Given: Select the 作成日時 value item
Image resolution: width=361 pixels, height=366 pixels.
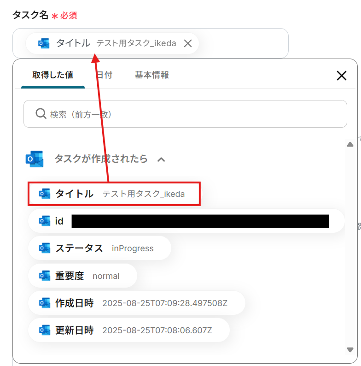Looking at the screenshot, I should click(137, 303).
